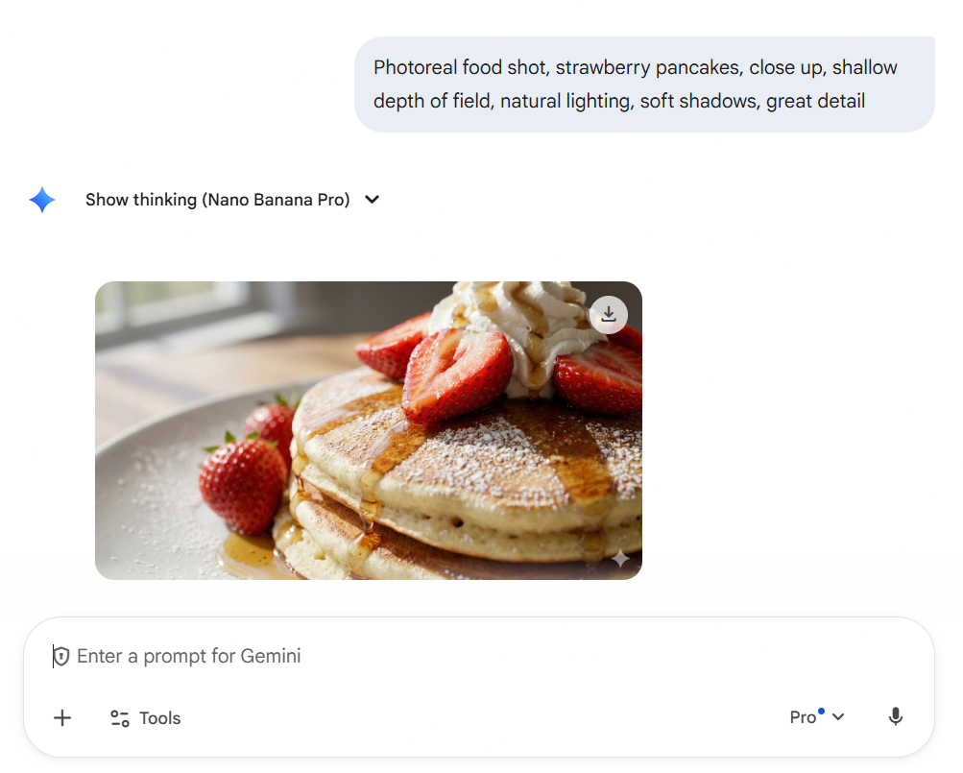This screenshot has height=773, width=963.
Task: Click the blue dot beside Pro
Action: pyautogui.click(x=821, y=712)
